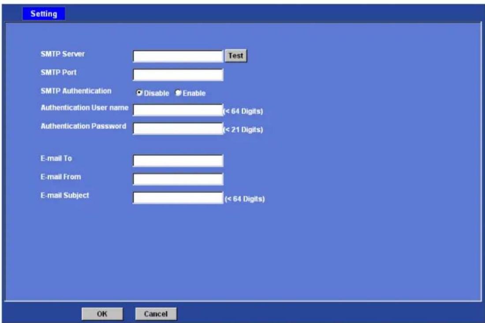The image size is (485, 323).
Task: Click the E-mail From input field
Action: tap(178, 179)
